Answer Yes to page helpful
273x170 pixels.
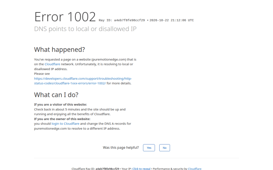[x=149, y=148]
